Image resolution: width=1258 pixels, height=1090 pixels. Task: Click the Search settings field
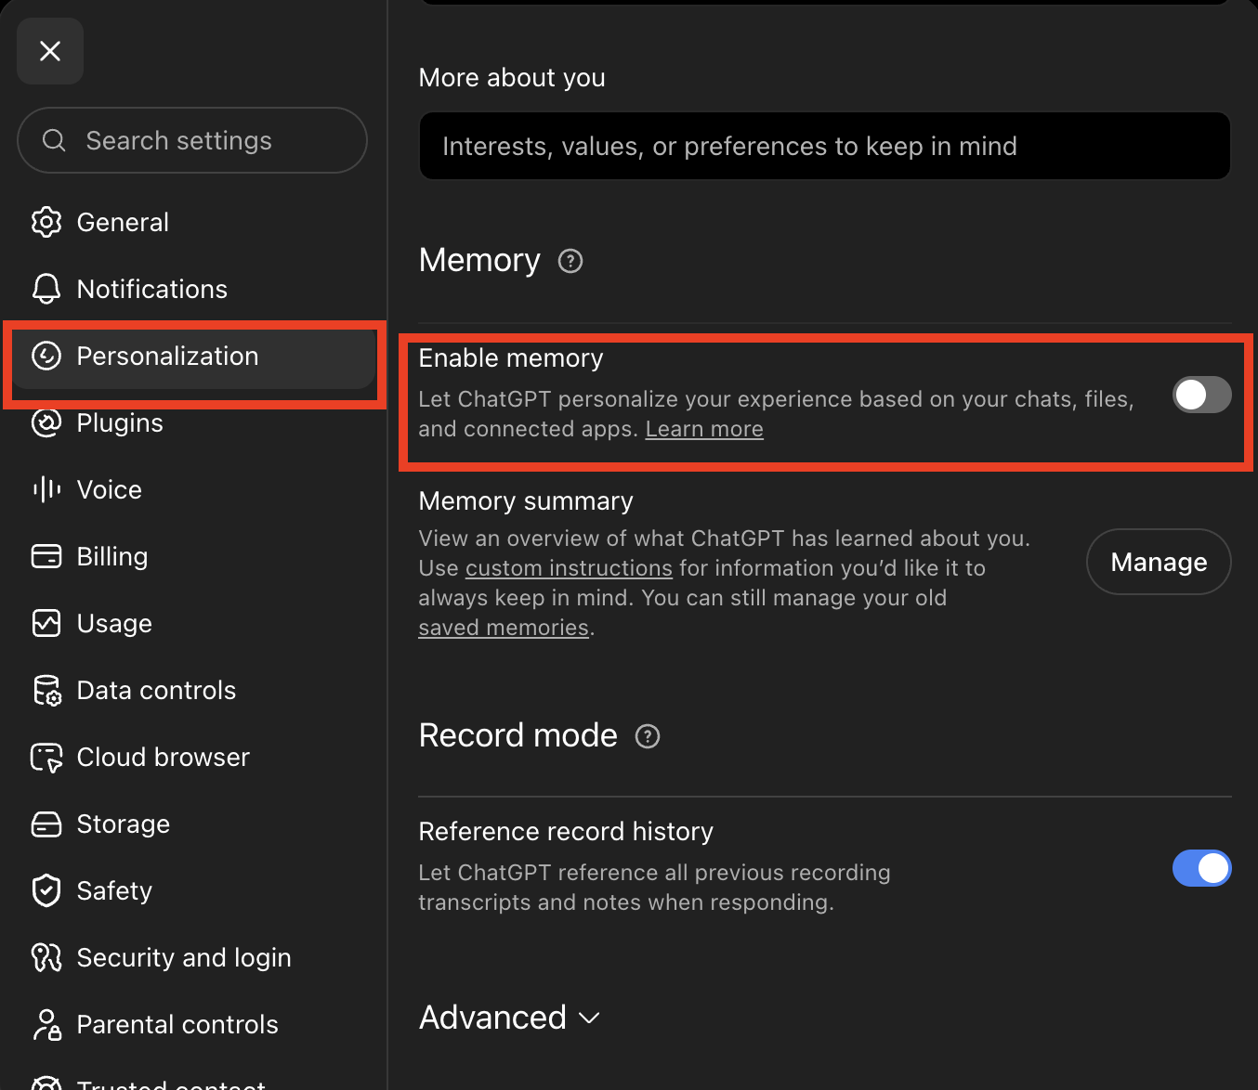[x=192, y=140]
